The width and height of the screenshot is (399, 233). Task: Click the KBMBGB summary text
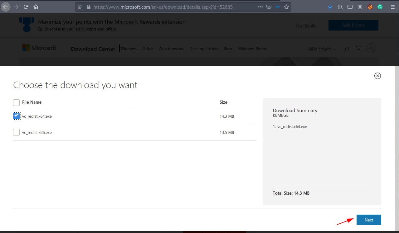pos(281,115)
